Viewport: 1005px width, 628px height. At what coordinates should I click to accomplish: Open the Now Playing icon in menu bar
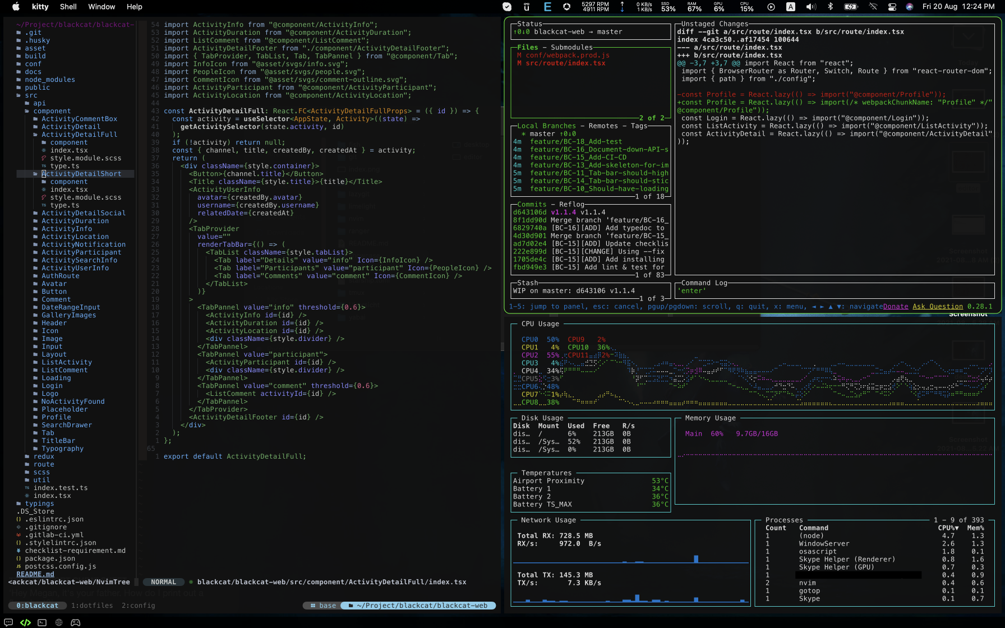(x=771, y=7)
